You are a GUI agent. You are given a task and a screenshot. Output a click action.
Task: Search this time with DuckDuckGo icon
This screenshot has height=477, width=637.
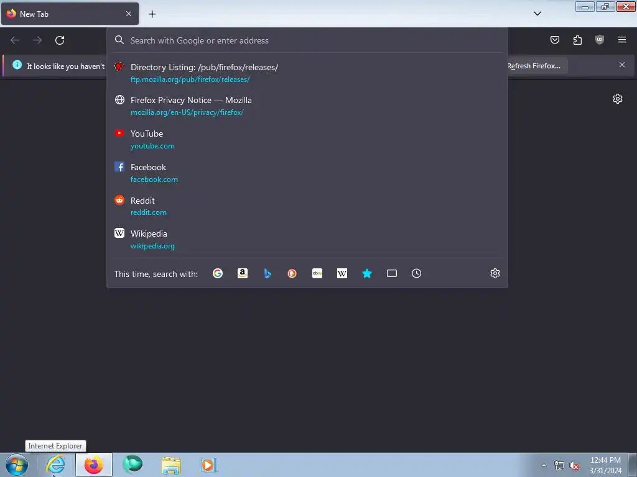tap(292, 273)
